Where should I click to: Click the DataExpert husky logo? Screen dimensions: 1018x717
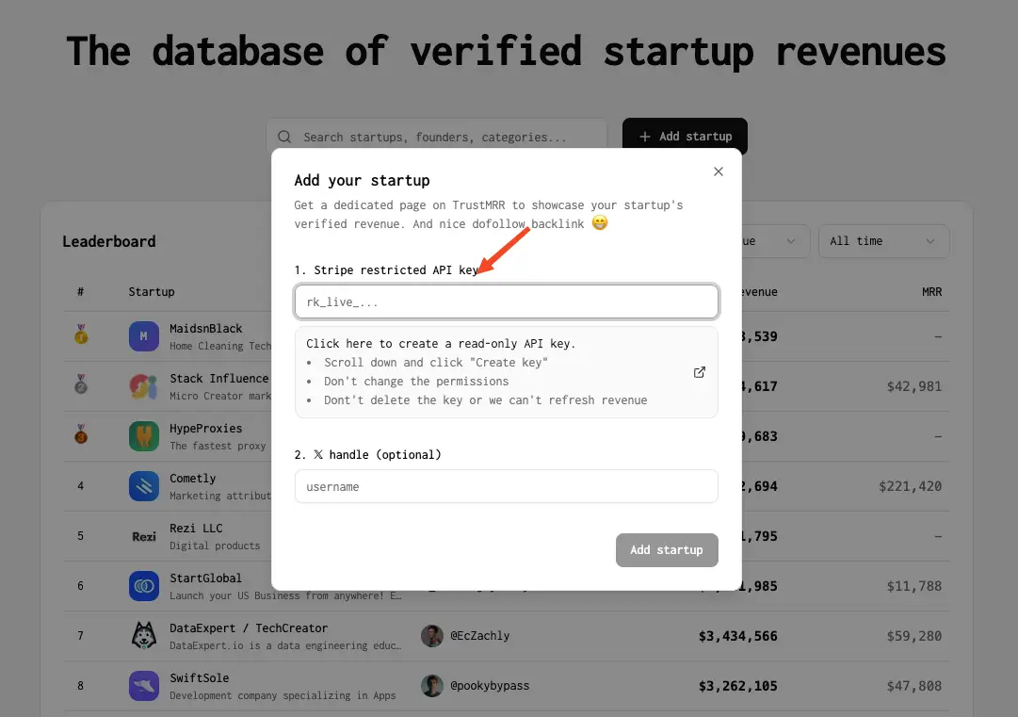click(x=143, y=635)
